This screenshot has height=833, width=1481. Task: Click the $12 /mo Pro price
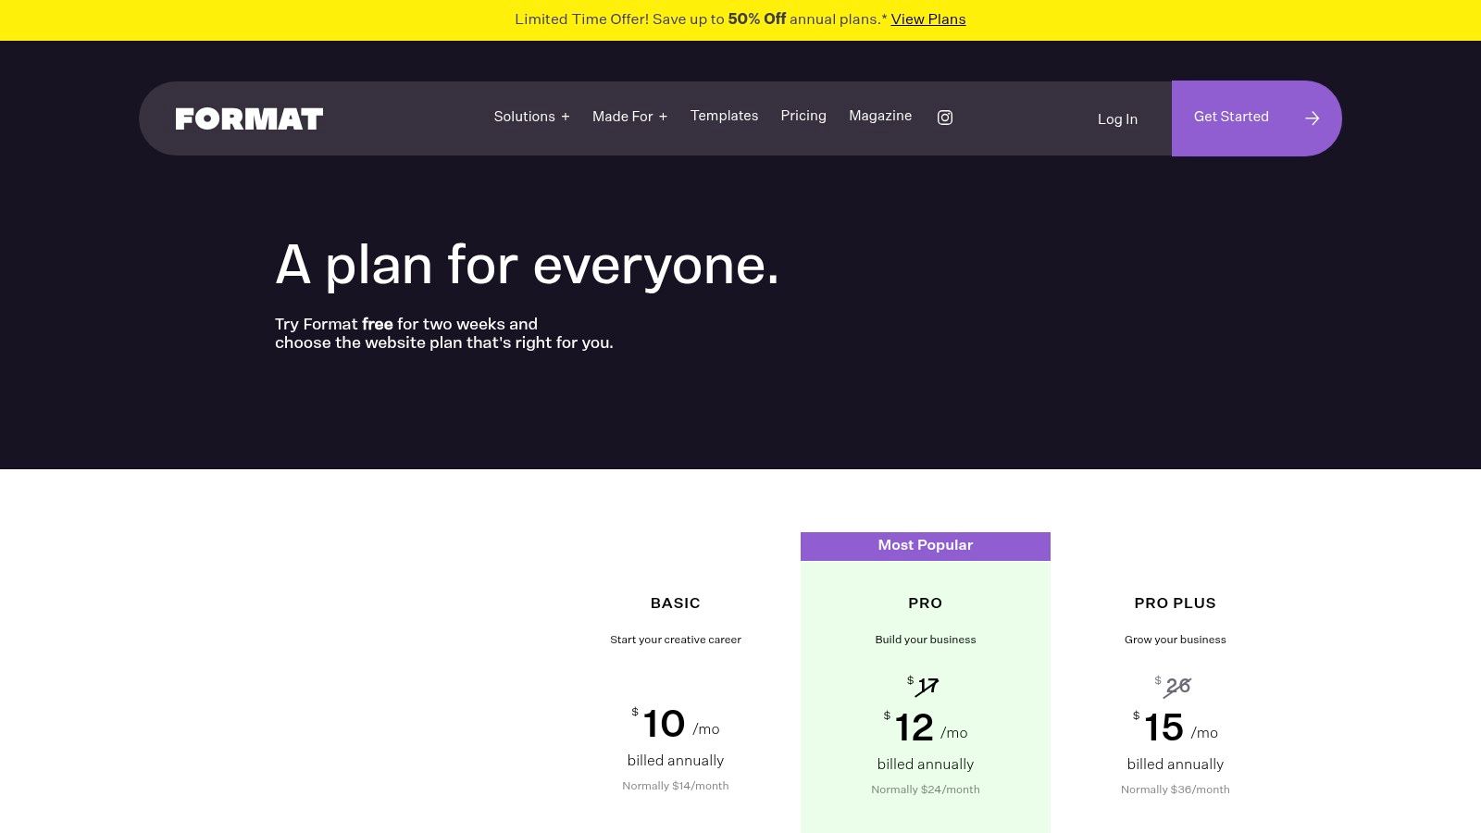click(926, 727)
